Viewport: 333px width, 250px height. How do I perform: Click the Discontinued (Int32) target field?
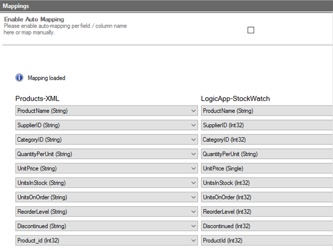pos(266,227)
